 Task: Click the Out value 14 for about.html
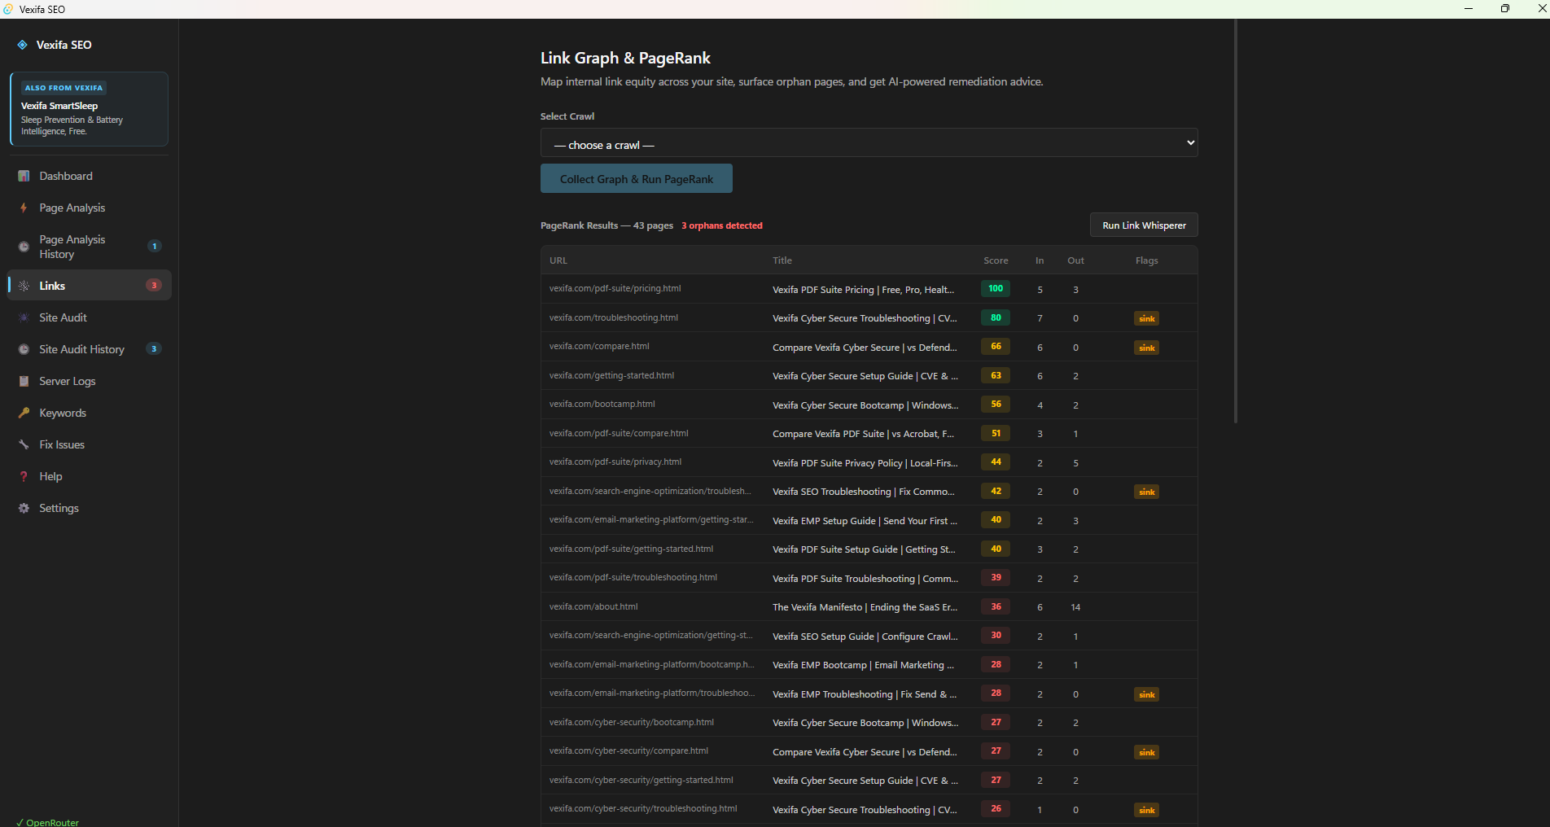pos(1075,607)
